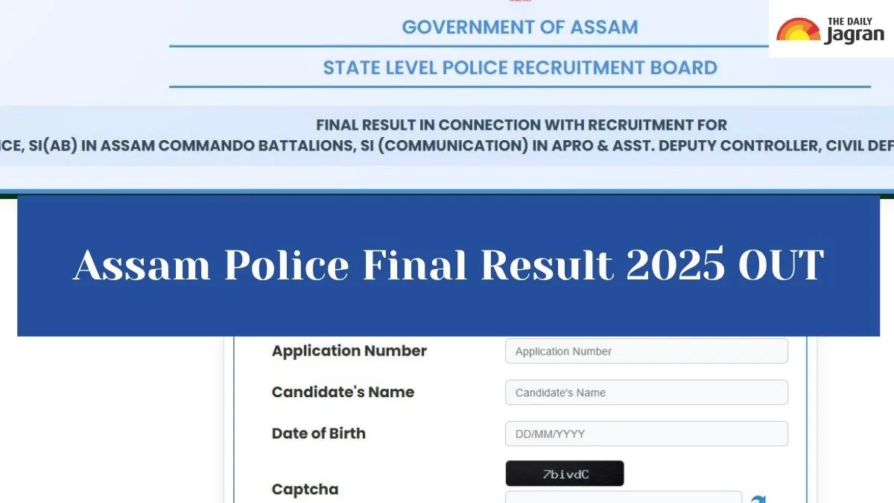Click the Daily Jagran sun logo icon
Screen dimensions: 894x503
coord(799,30)
